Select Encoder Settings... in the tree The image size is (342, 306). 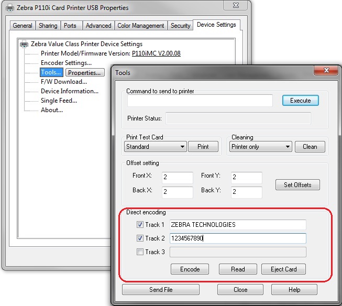coord(66,63)
